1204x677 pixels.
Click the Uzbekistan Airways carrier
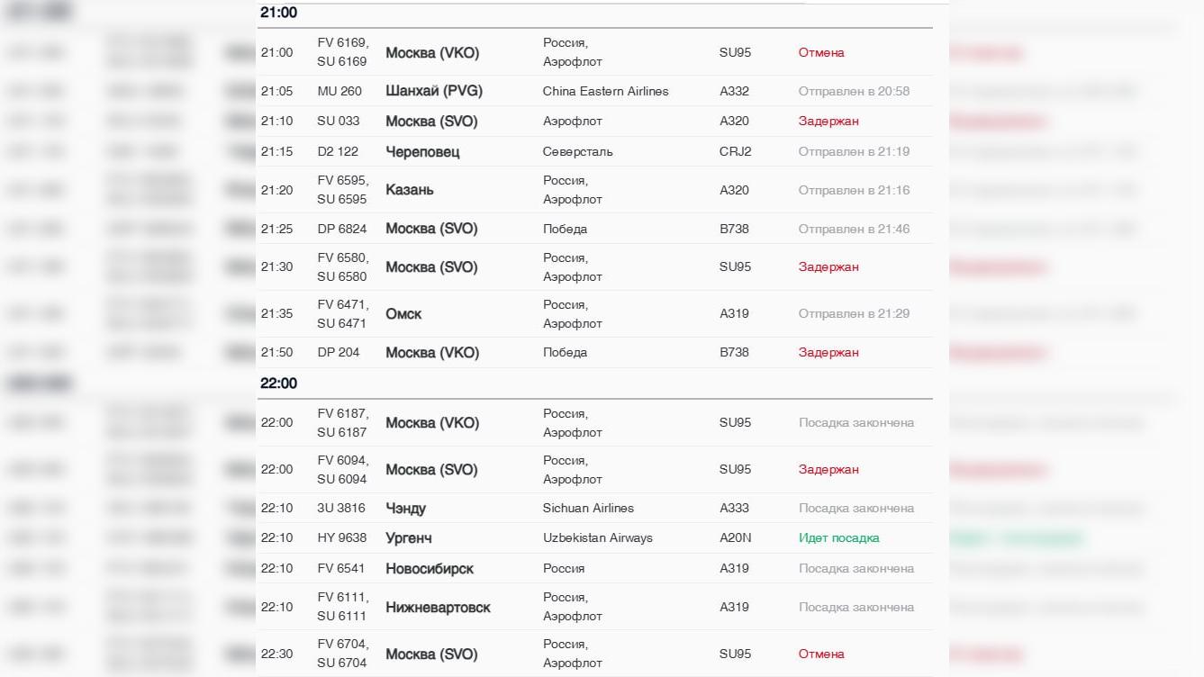pos(598,537)
